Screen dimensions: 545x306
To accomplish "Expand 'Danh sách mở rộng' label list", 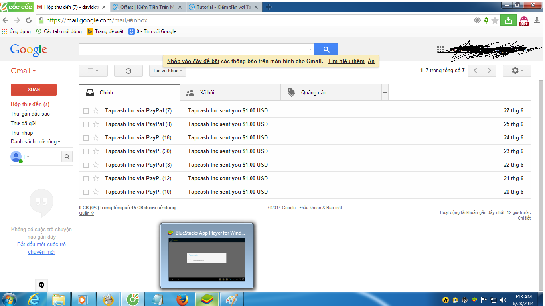I will point(36,142).
